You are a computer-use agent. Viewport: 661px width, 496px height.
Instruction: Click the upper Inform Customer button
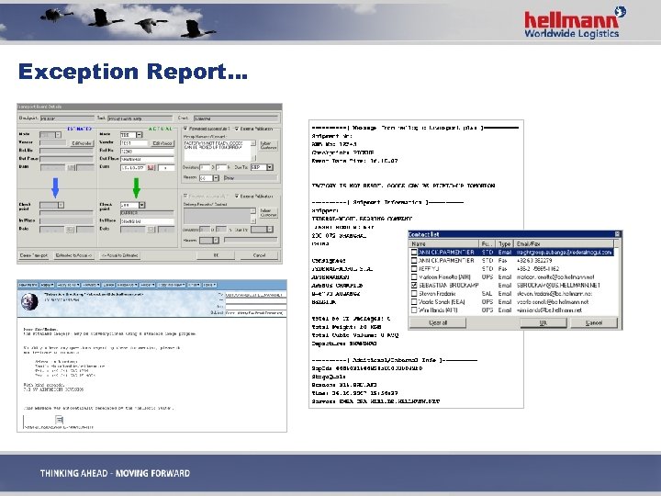click(268, 145)
